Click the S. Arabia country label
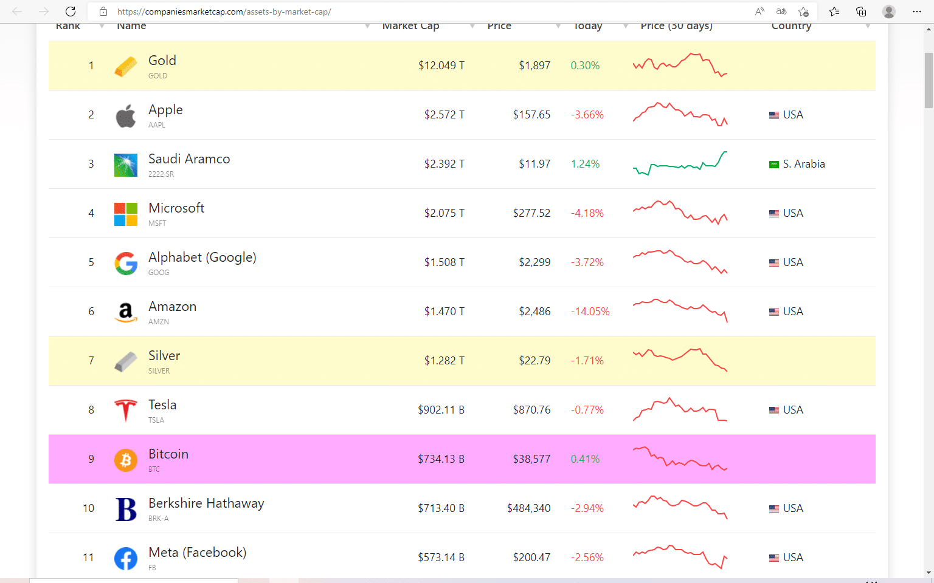The height and width of the screenshot is (583, 934). 804,164
